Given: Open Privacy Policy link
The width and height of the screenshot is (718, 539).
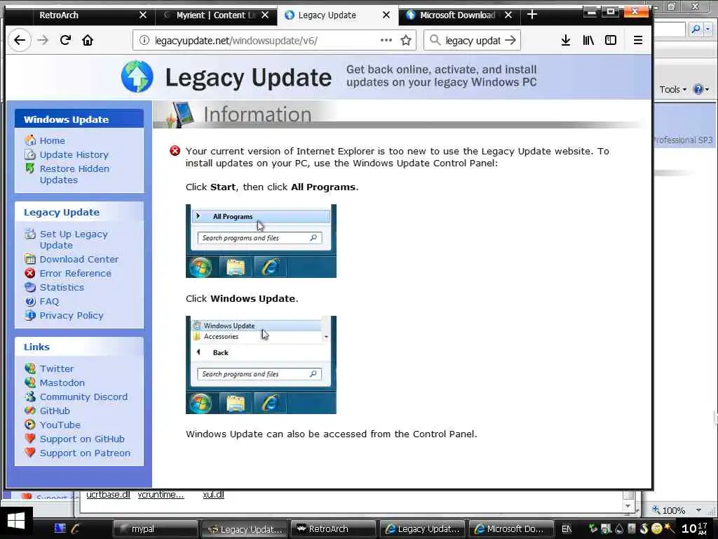Looking at the screenshot, I should click(x=72, y=316).
